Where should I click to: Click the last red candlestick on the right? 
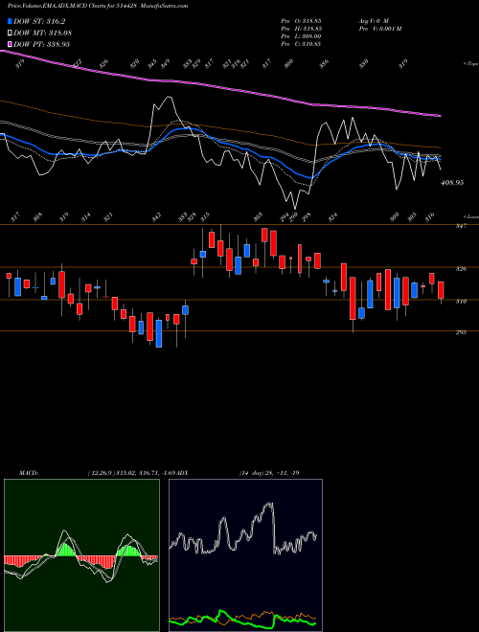coord(441,290)
